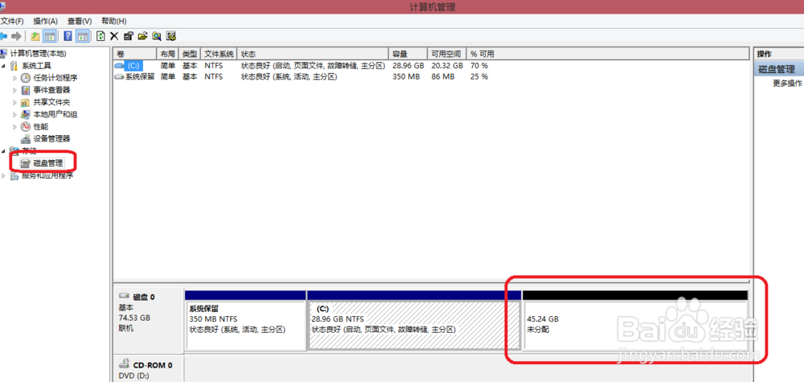
Task: Toggle the Show/Hide Action Pane toolbar icon
Action: [83, 36]
